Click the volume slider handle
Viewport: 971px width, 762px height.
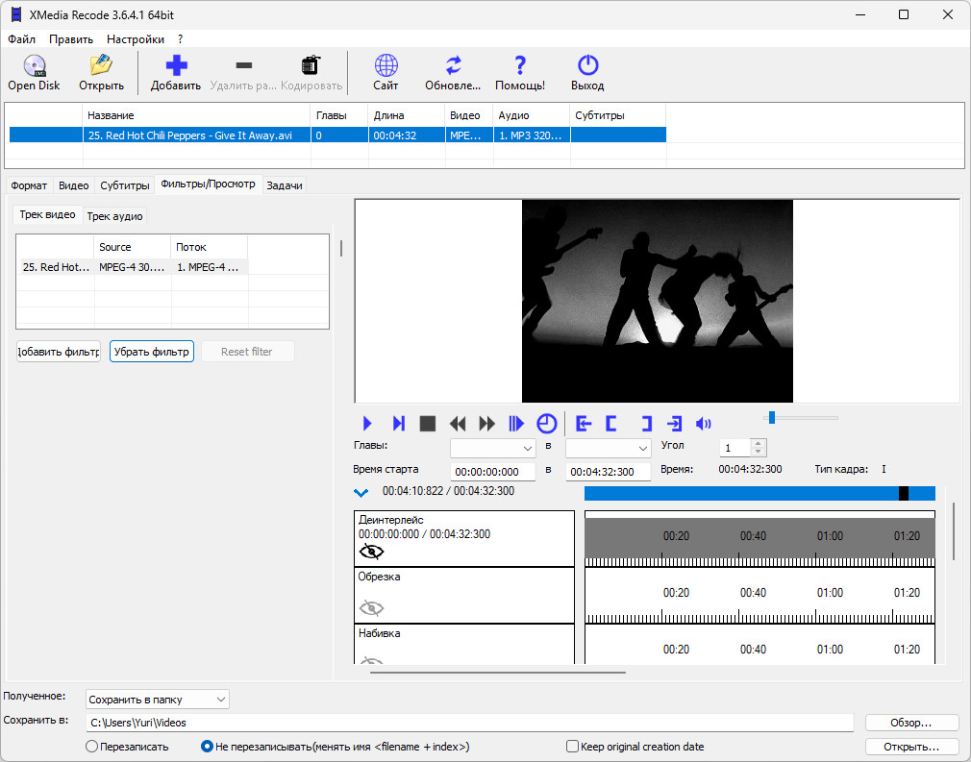click(x=772, y=418)
